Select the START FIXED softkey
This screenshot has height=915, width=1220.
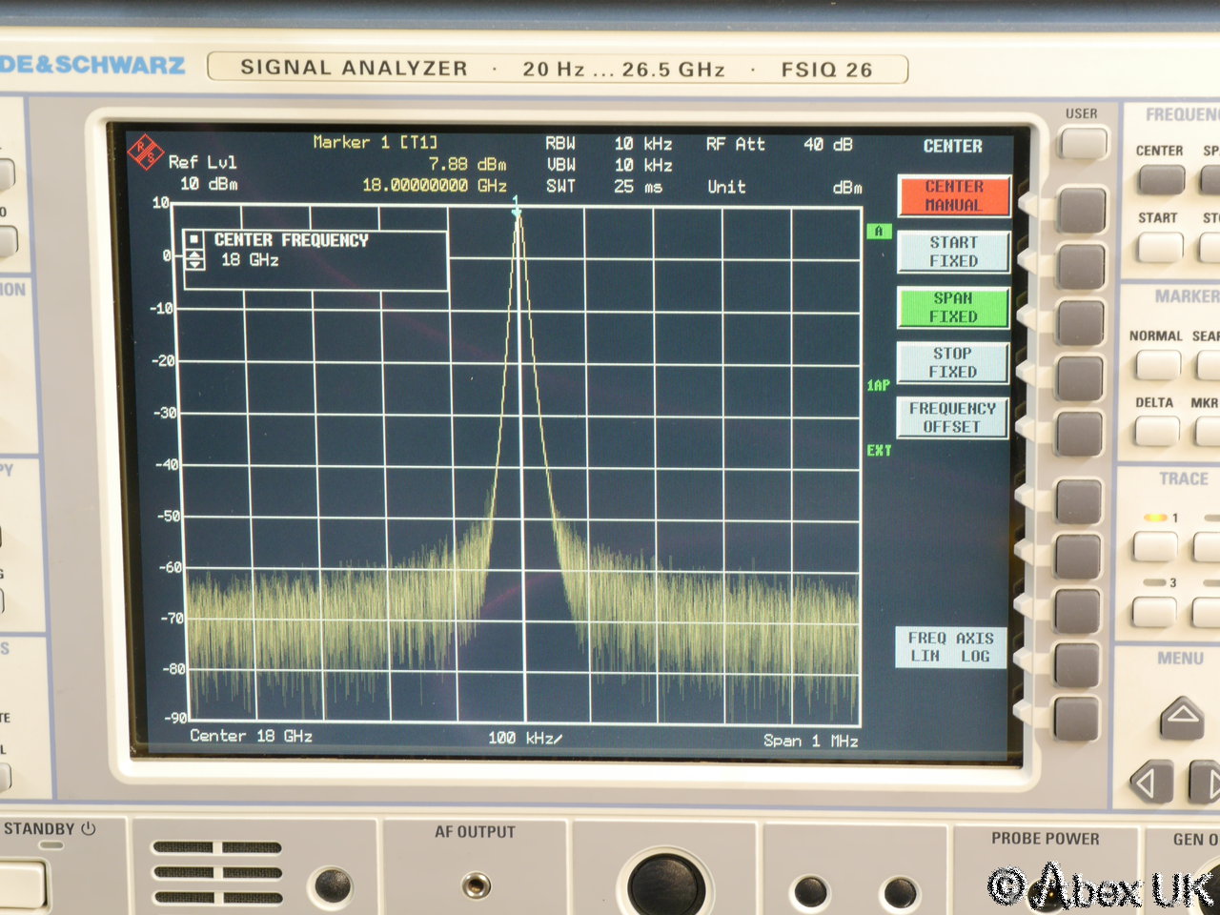952,252
